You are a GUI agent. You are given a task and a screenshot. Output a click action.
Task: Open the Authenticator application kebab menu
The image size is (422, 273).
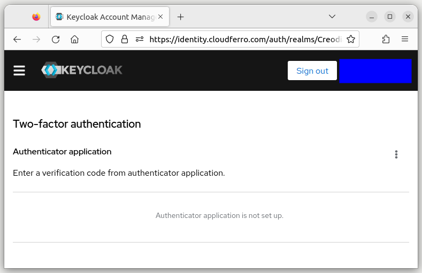tap(396, 154)
